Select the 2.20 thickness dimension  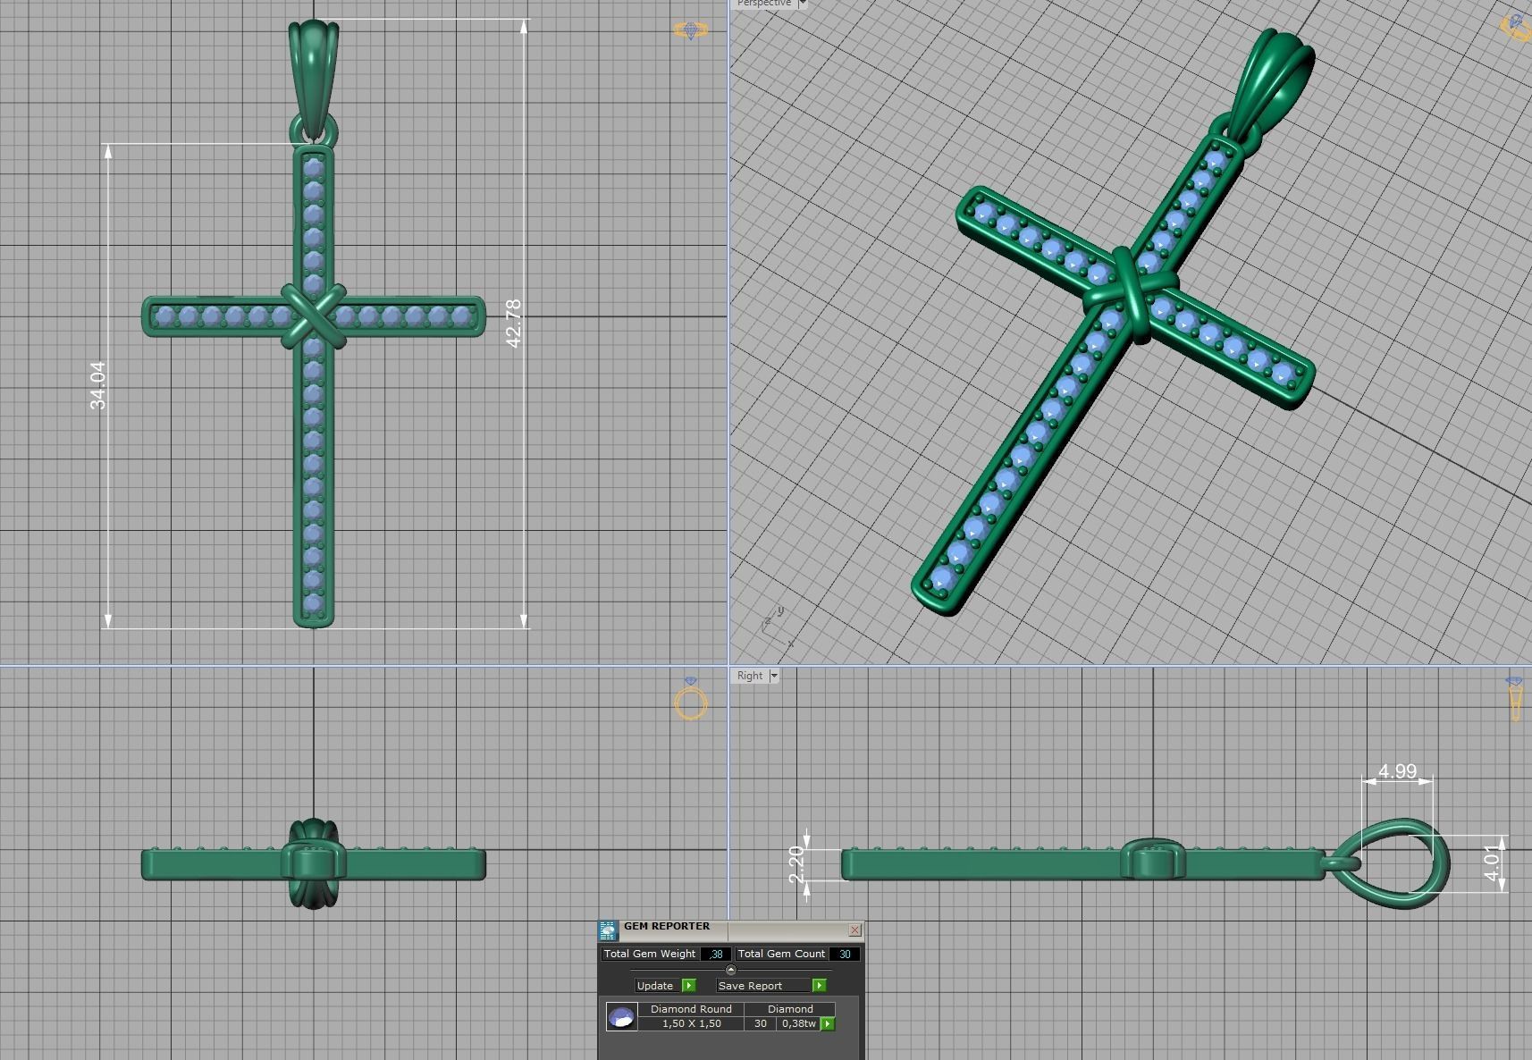click(x=796, y=864)
